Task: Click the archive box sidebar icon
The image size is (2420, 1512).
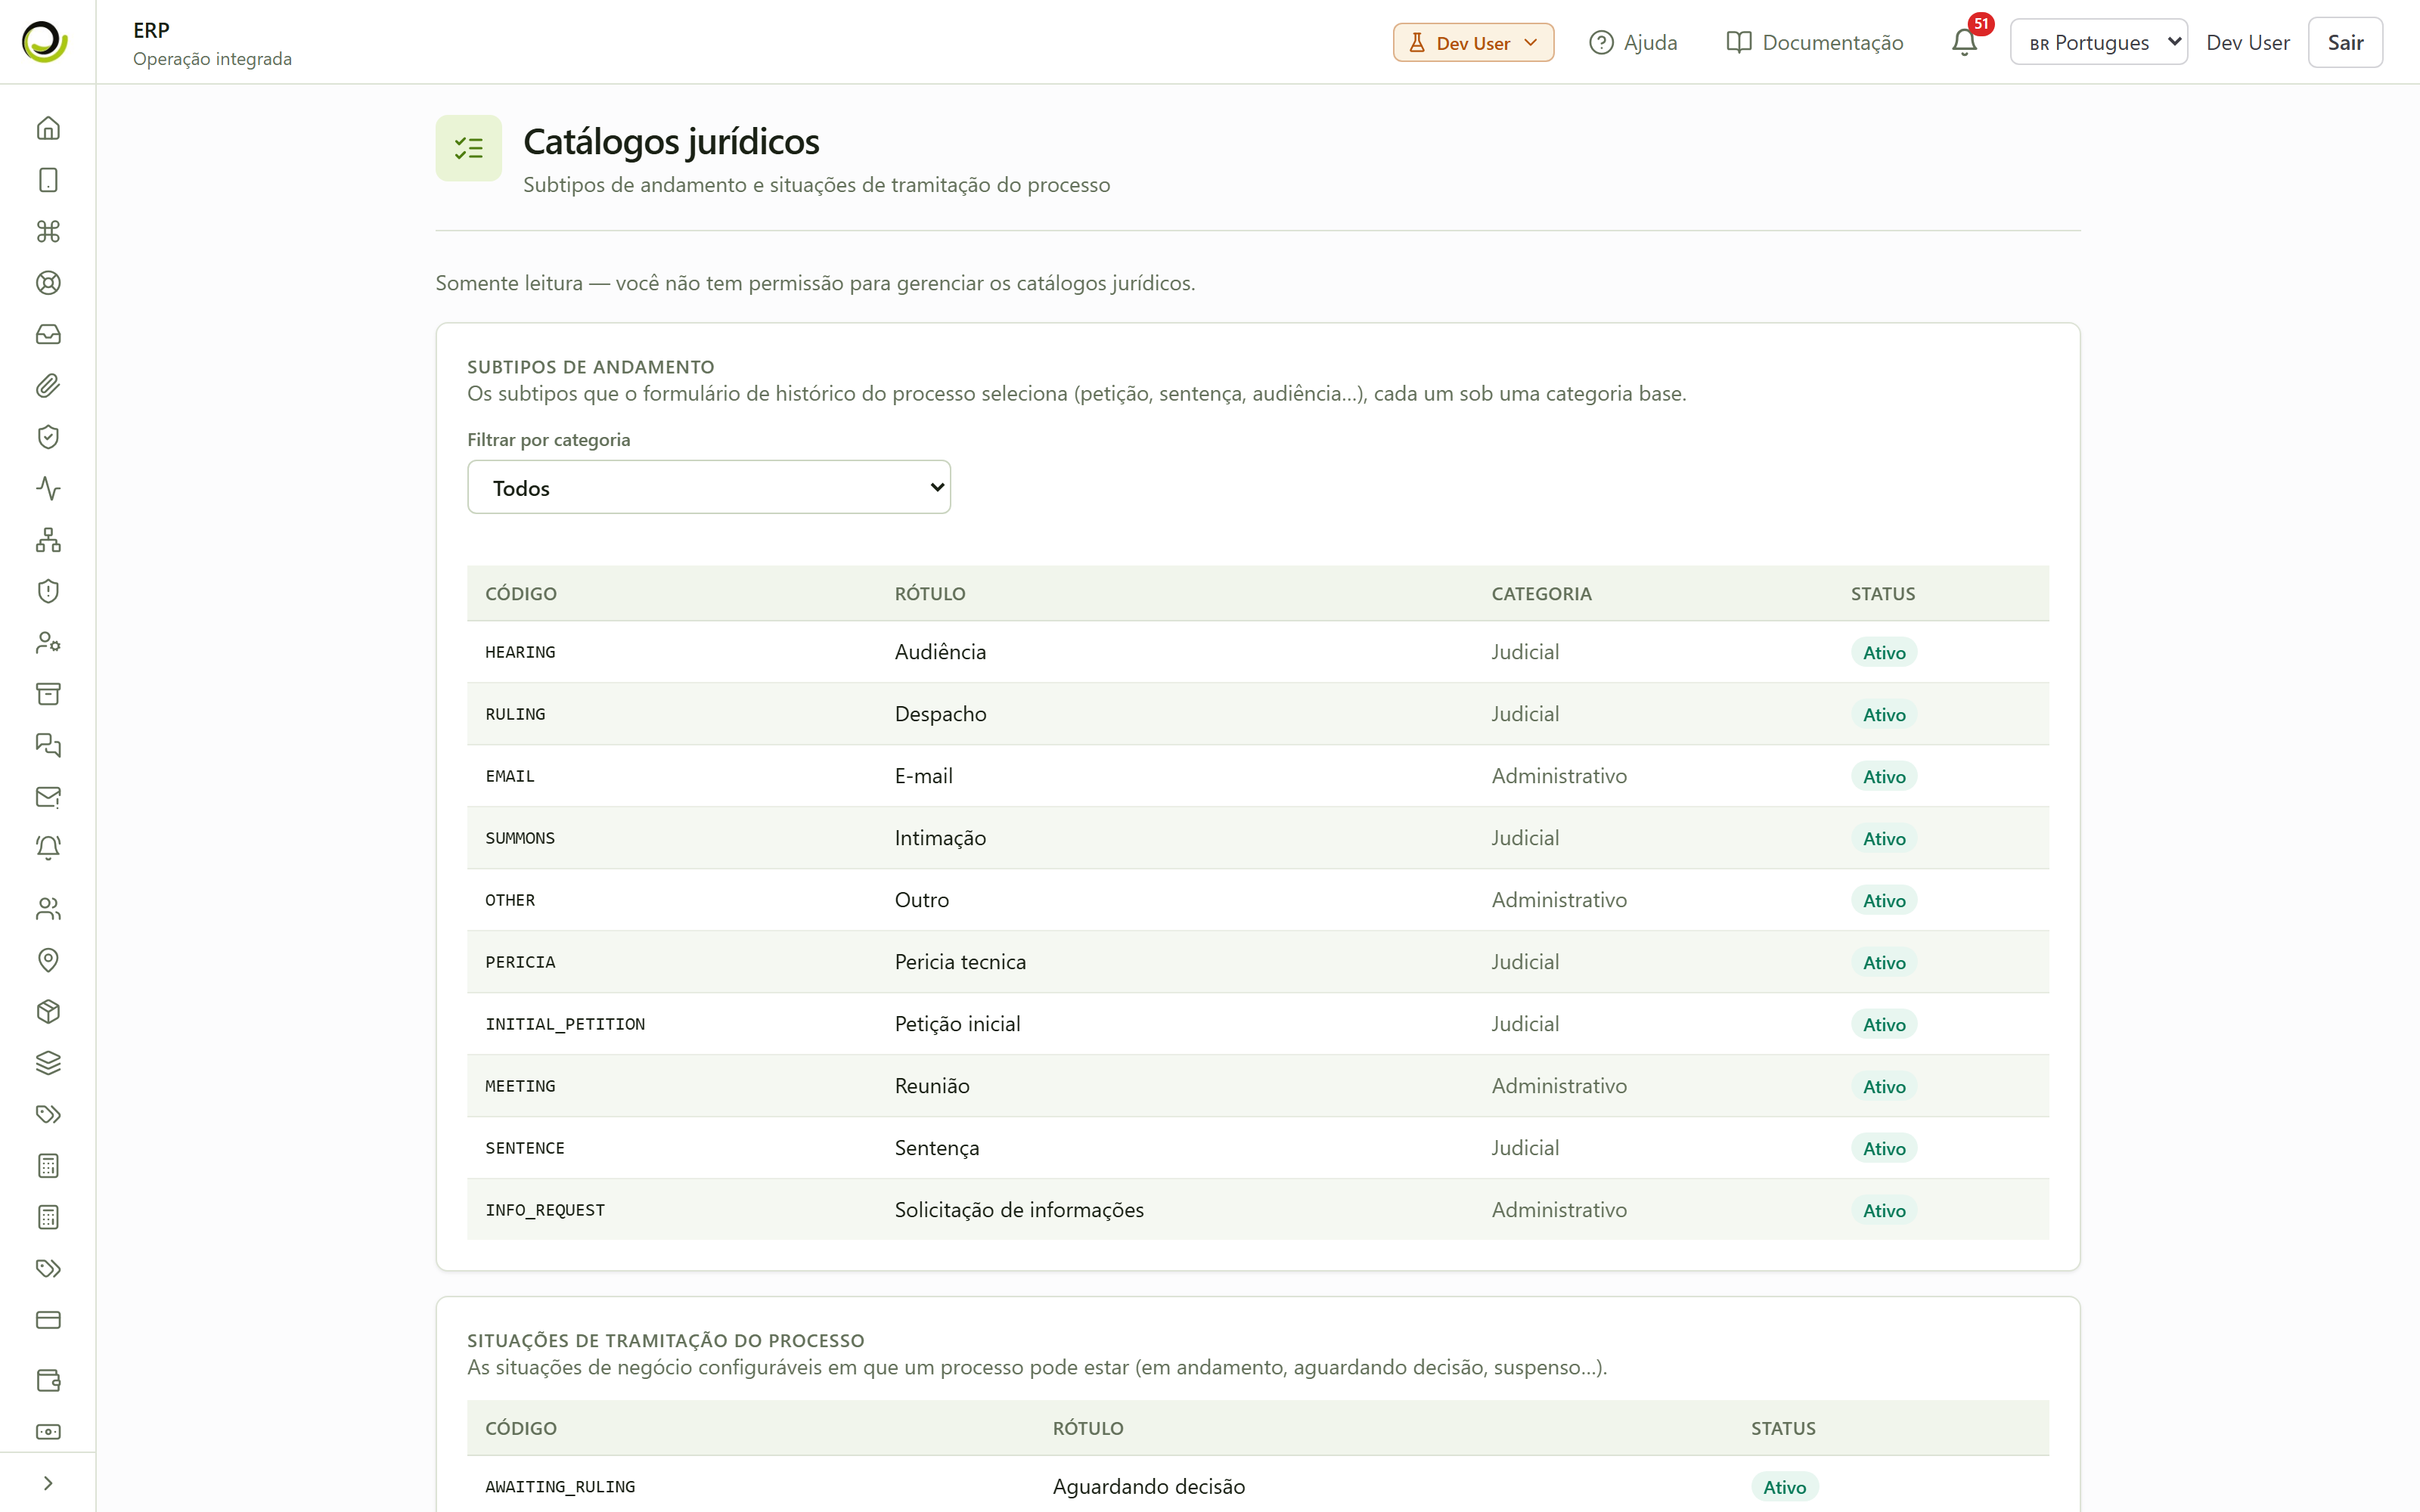Action: 48,694
